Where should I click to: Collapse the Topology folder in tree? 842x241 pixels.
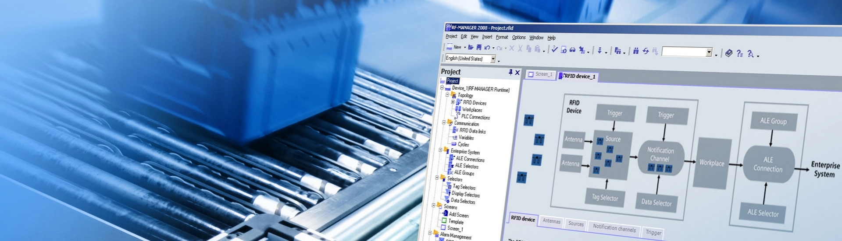tap(447, 94)
